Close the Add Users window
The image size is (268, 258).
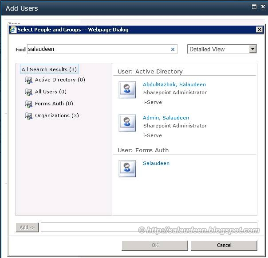point(263,7)
